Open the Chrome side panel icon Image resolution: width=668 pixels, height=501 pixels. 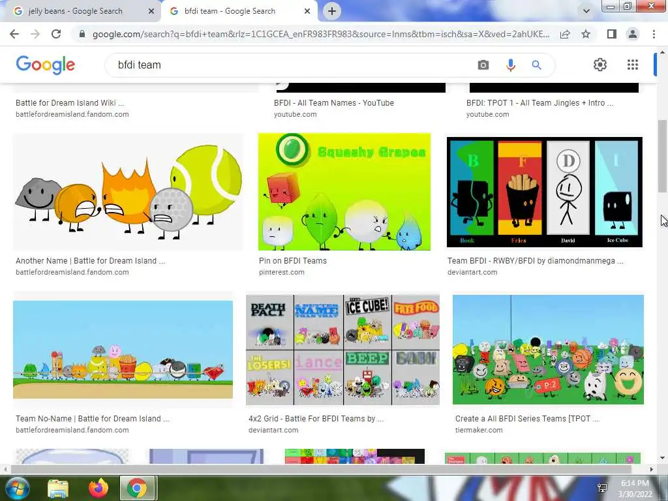click(x=612, y=34)
